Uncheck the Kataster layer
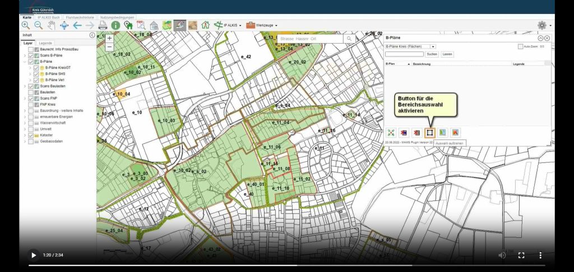Screen dimensions: 574x272 pos(31,135)
